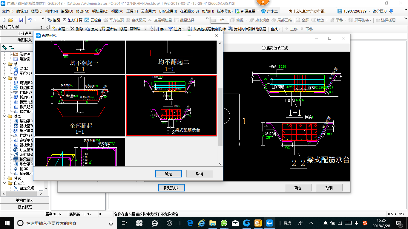Click 取消 in the 配筋形式 dialog
The image size is (408, 229).
click(x=200, y=174)
